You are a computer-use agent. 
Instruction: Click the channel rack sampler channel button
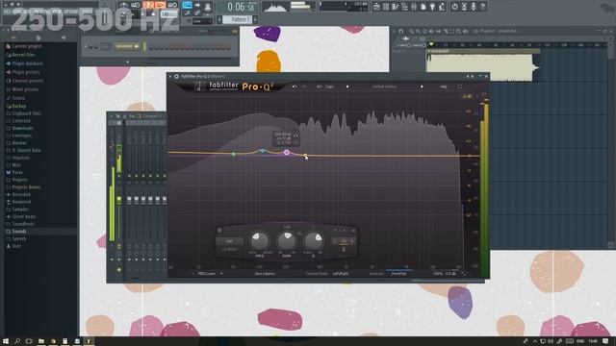(127, 47)
